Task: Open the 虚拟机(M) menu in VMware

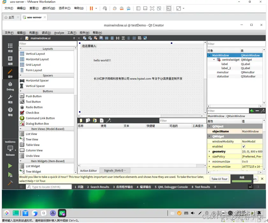Action: [49, 8]
